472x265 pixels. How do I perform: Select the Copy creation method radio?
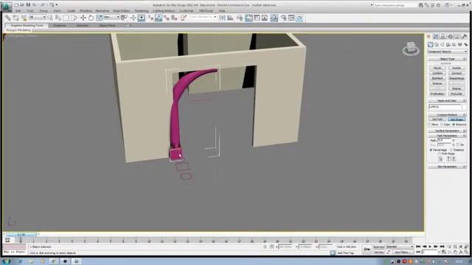coord(442,124)
